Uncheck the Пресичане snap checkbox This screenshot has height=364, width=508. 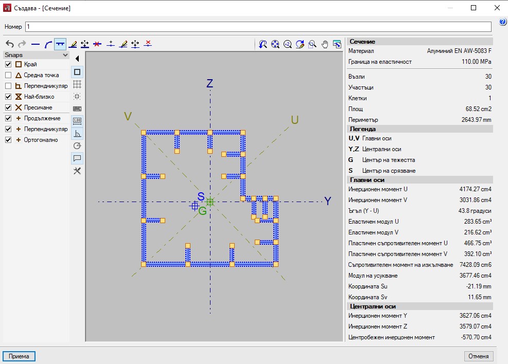pos(8,107)
